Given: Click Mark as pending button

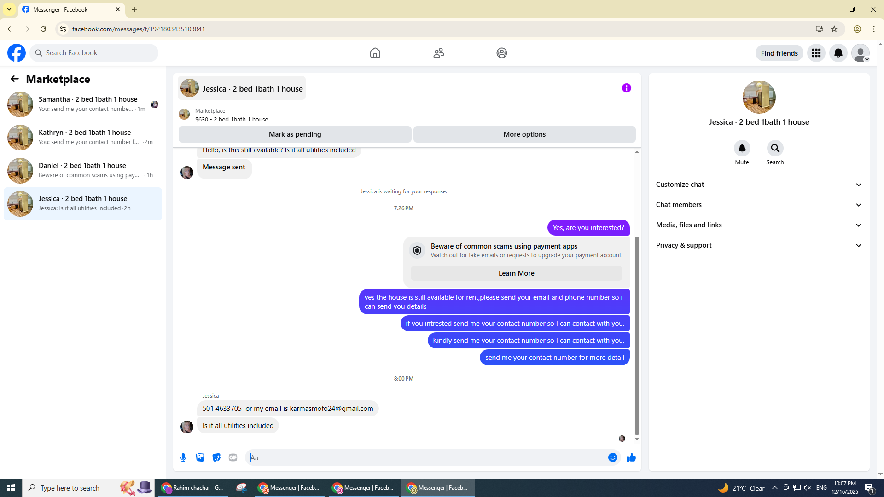Looking at the screenshot, I should tap(295, 134).
